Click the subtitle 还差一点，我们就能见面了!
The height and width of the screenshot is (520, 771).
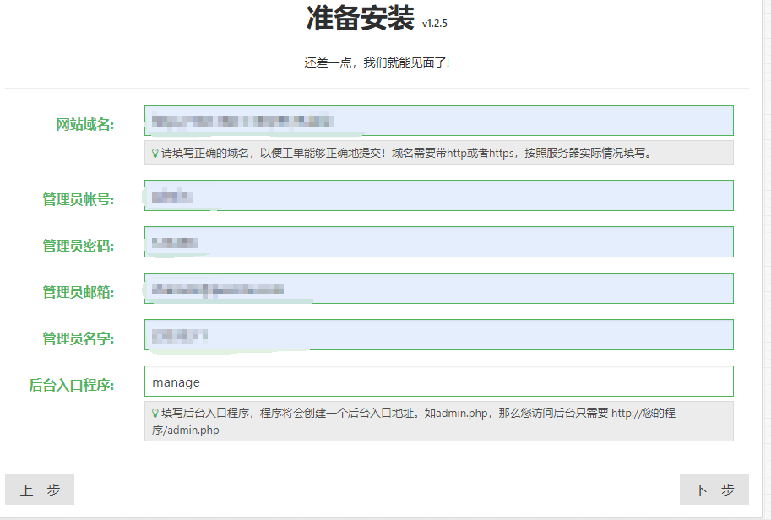[377, 62]
